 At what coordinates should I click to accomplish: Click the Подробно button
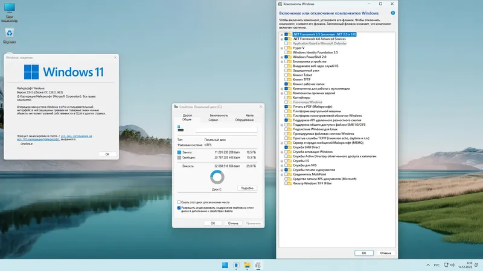(x=247, y=188)
